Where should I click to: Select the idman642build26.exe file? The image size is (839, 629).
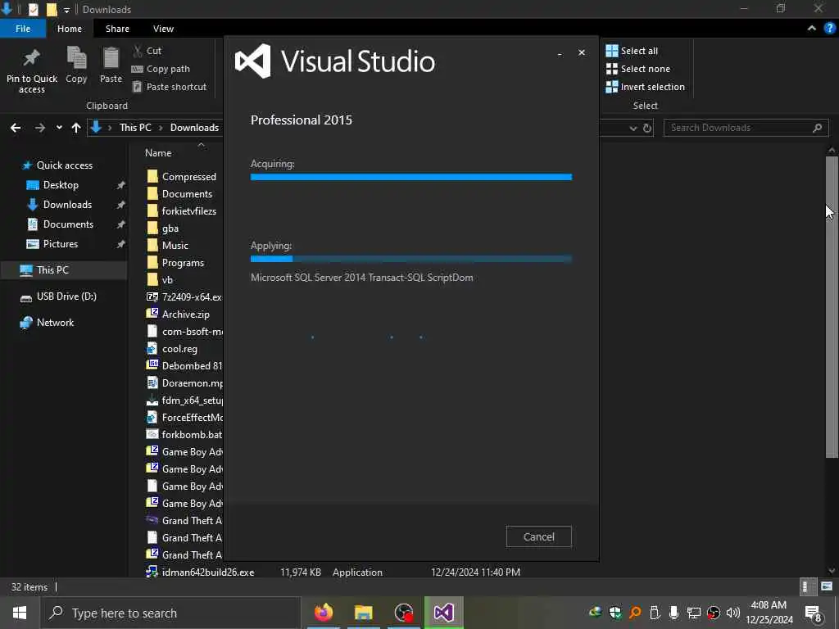[x=207, y=572]
